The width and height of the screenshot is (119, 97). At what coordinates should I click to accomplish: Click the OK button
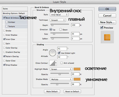coord(107,9)
